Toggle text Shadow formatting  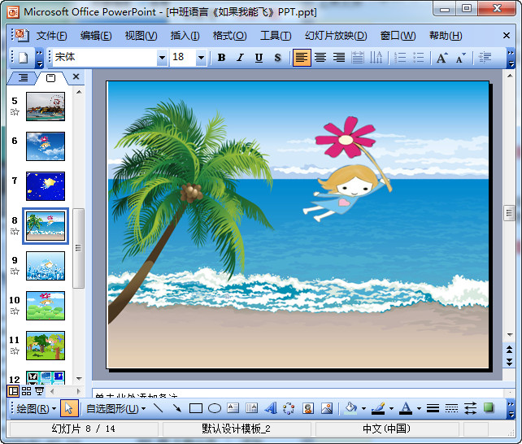(277, 58)
